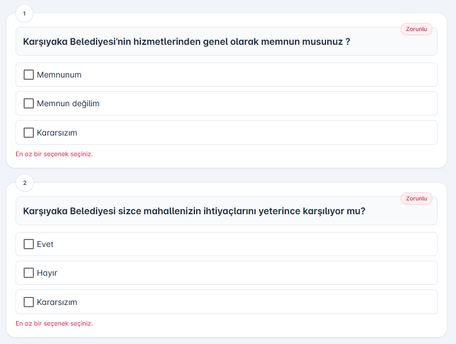Click the Zorunlu badge on question 1
Screen dimensions: 456x344
point(416,29)
